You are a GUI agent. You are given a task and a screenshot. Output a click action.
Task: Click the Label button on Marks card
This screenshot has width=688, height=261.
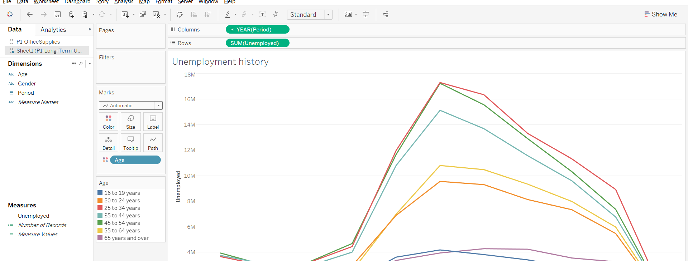[153, 122]
